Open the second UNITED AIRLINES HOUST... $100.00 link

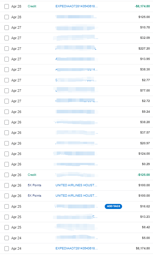pyautogui.click(x=76, y=196)
